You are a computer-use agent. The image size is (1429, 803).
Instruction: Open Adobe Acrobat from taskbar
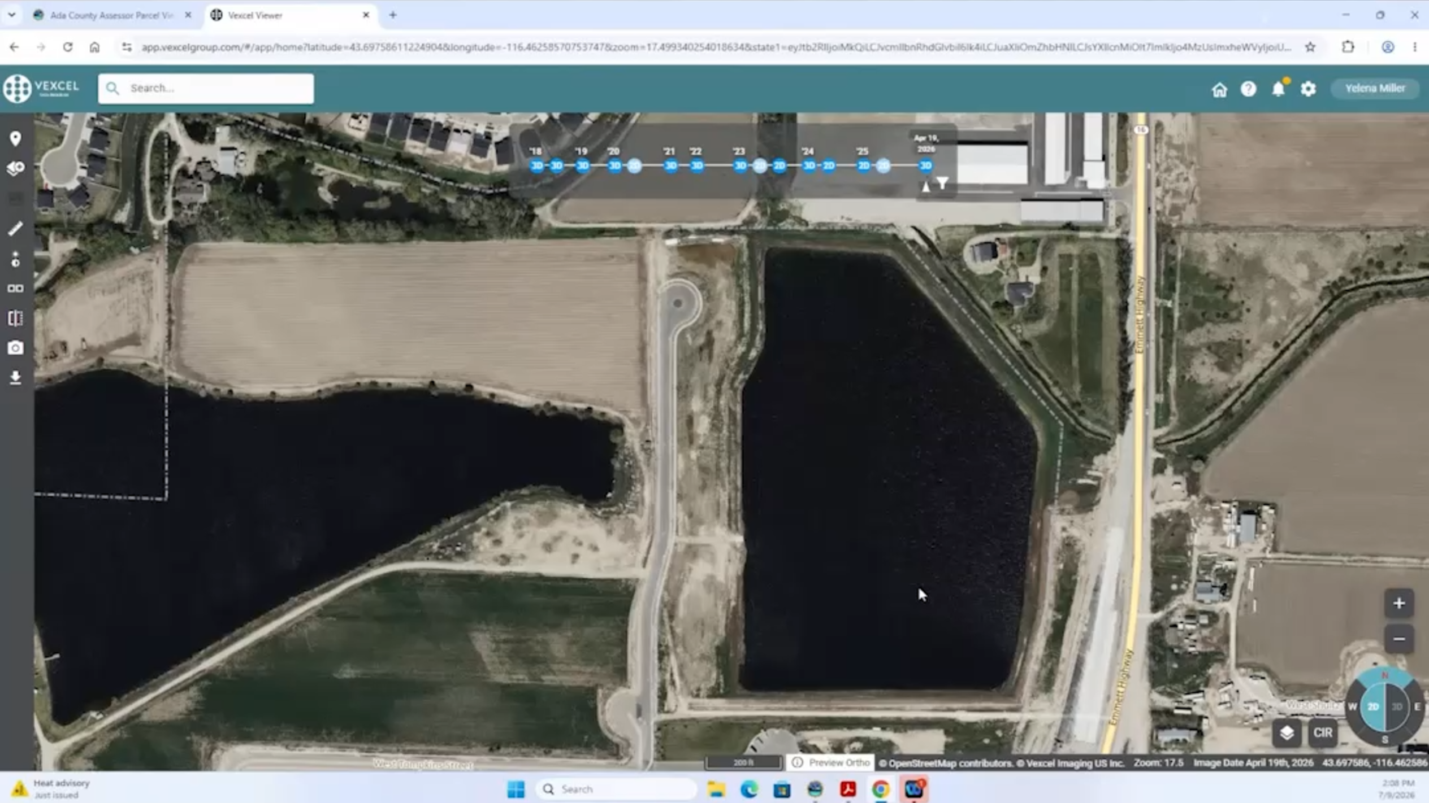[847, 789]
